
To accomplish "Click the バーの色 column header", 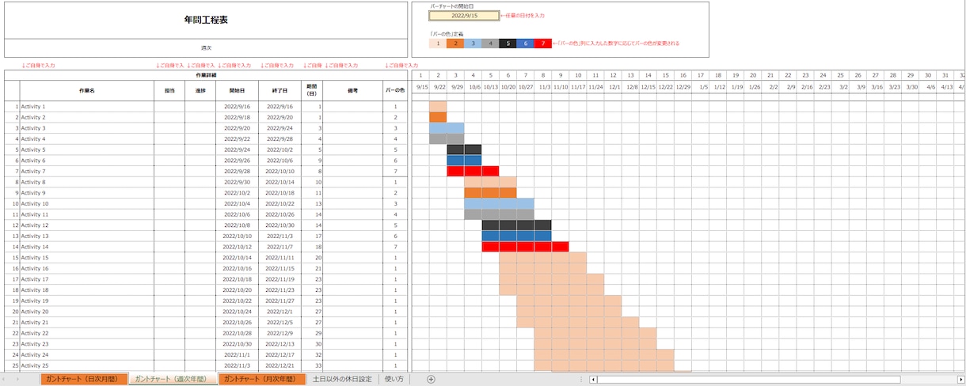I will 395,90.
